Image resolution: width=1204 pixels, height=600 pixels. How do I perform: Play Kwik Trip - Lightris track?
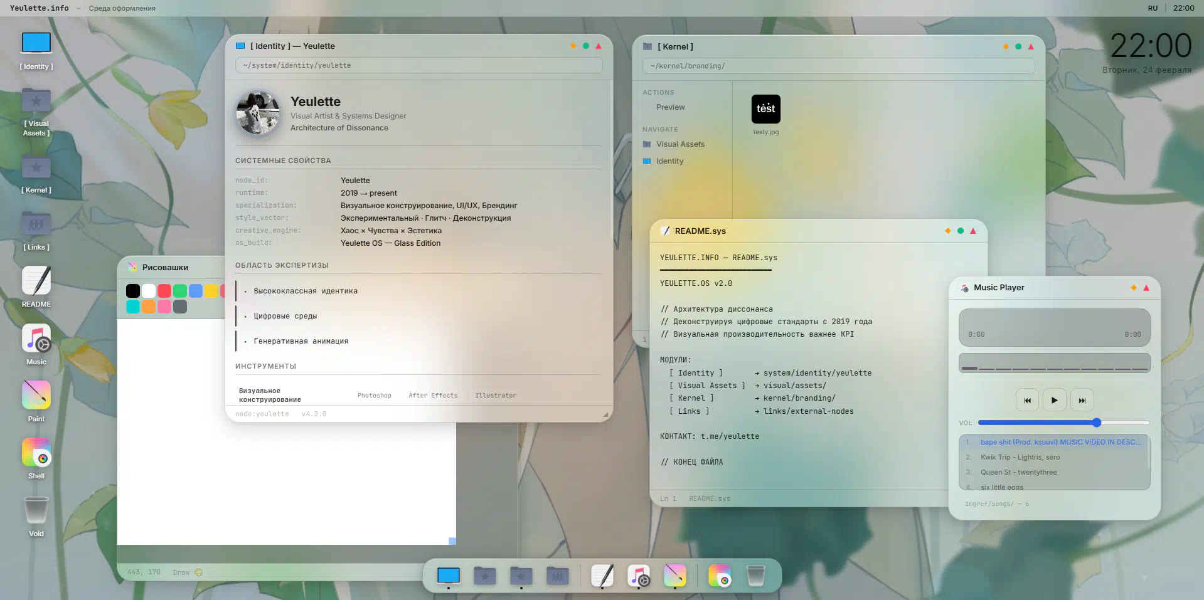[1020, 457]
